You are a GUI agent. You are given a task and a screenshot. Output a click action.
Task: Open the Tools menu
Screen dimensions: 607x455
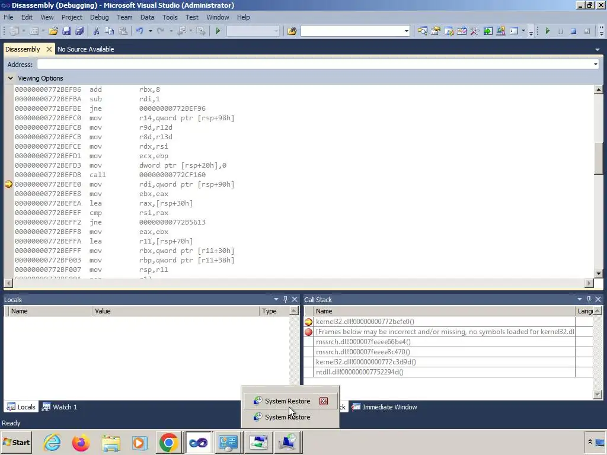[x=170, y=17]
